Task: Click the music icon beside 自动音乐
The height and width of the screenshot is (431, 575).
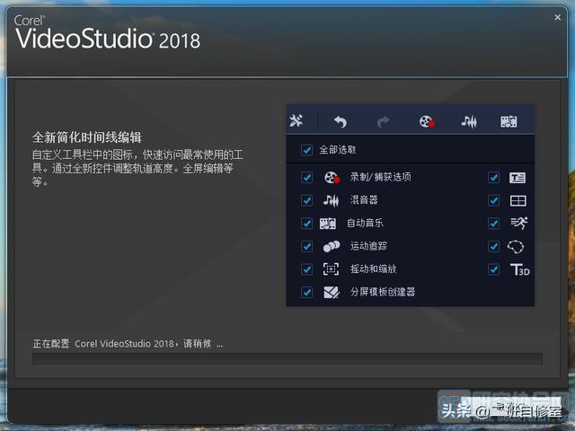Action: click(x=327, y=224)
